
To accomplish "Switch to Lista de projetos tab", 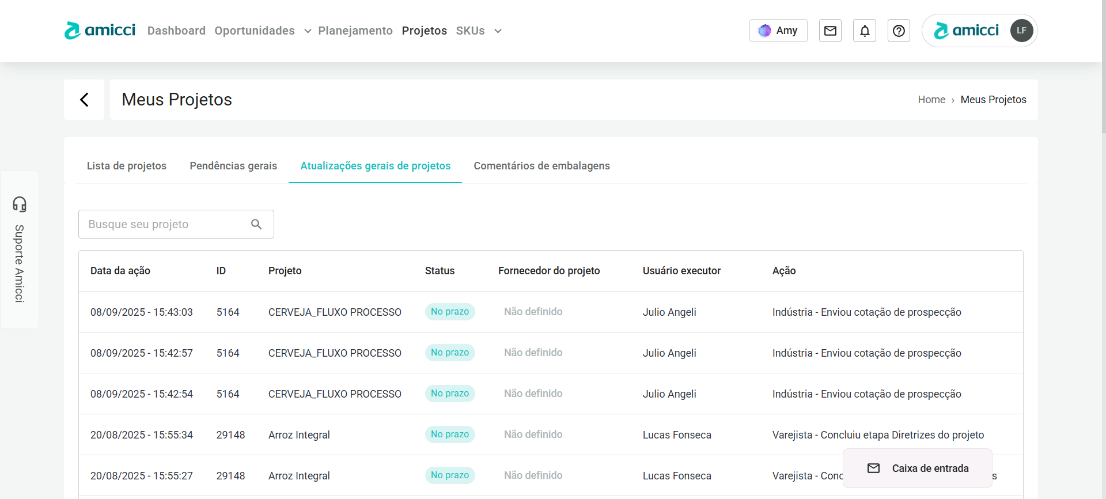I will click(127, 166).
